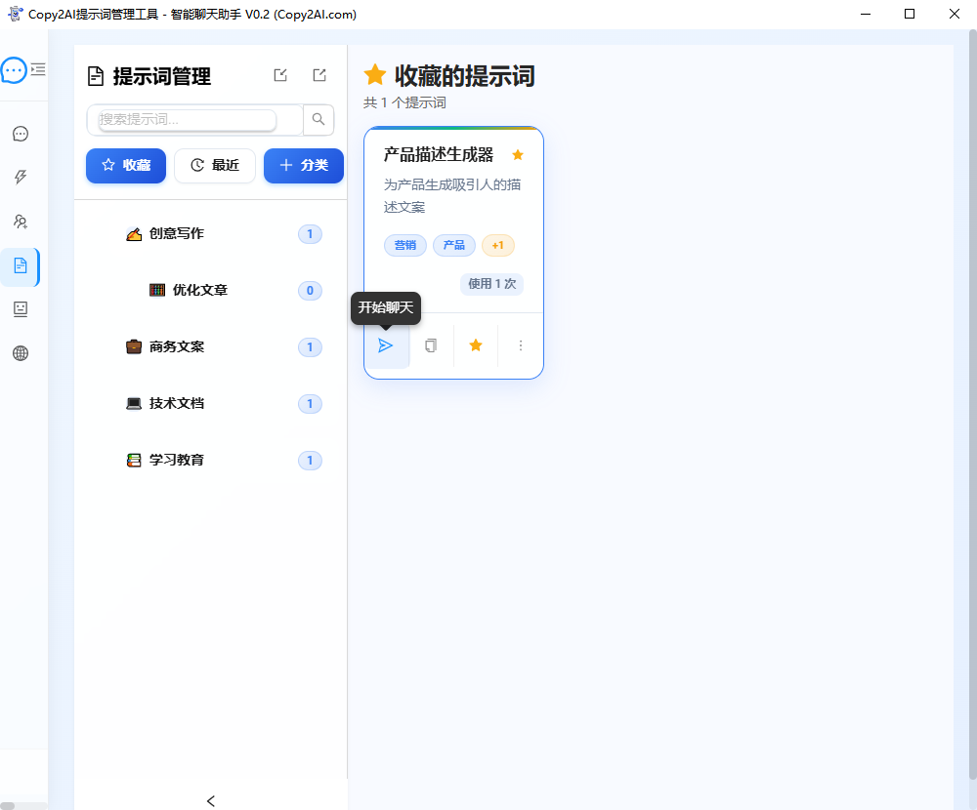Click the first export icon beside 提示词管理
The width and height of the screenshot is (977, 810).
(280, 75)
